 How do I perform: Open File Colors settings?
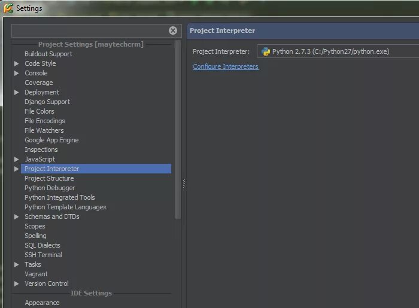click(x=40, y=111)
